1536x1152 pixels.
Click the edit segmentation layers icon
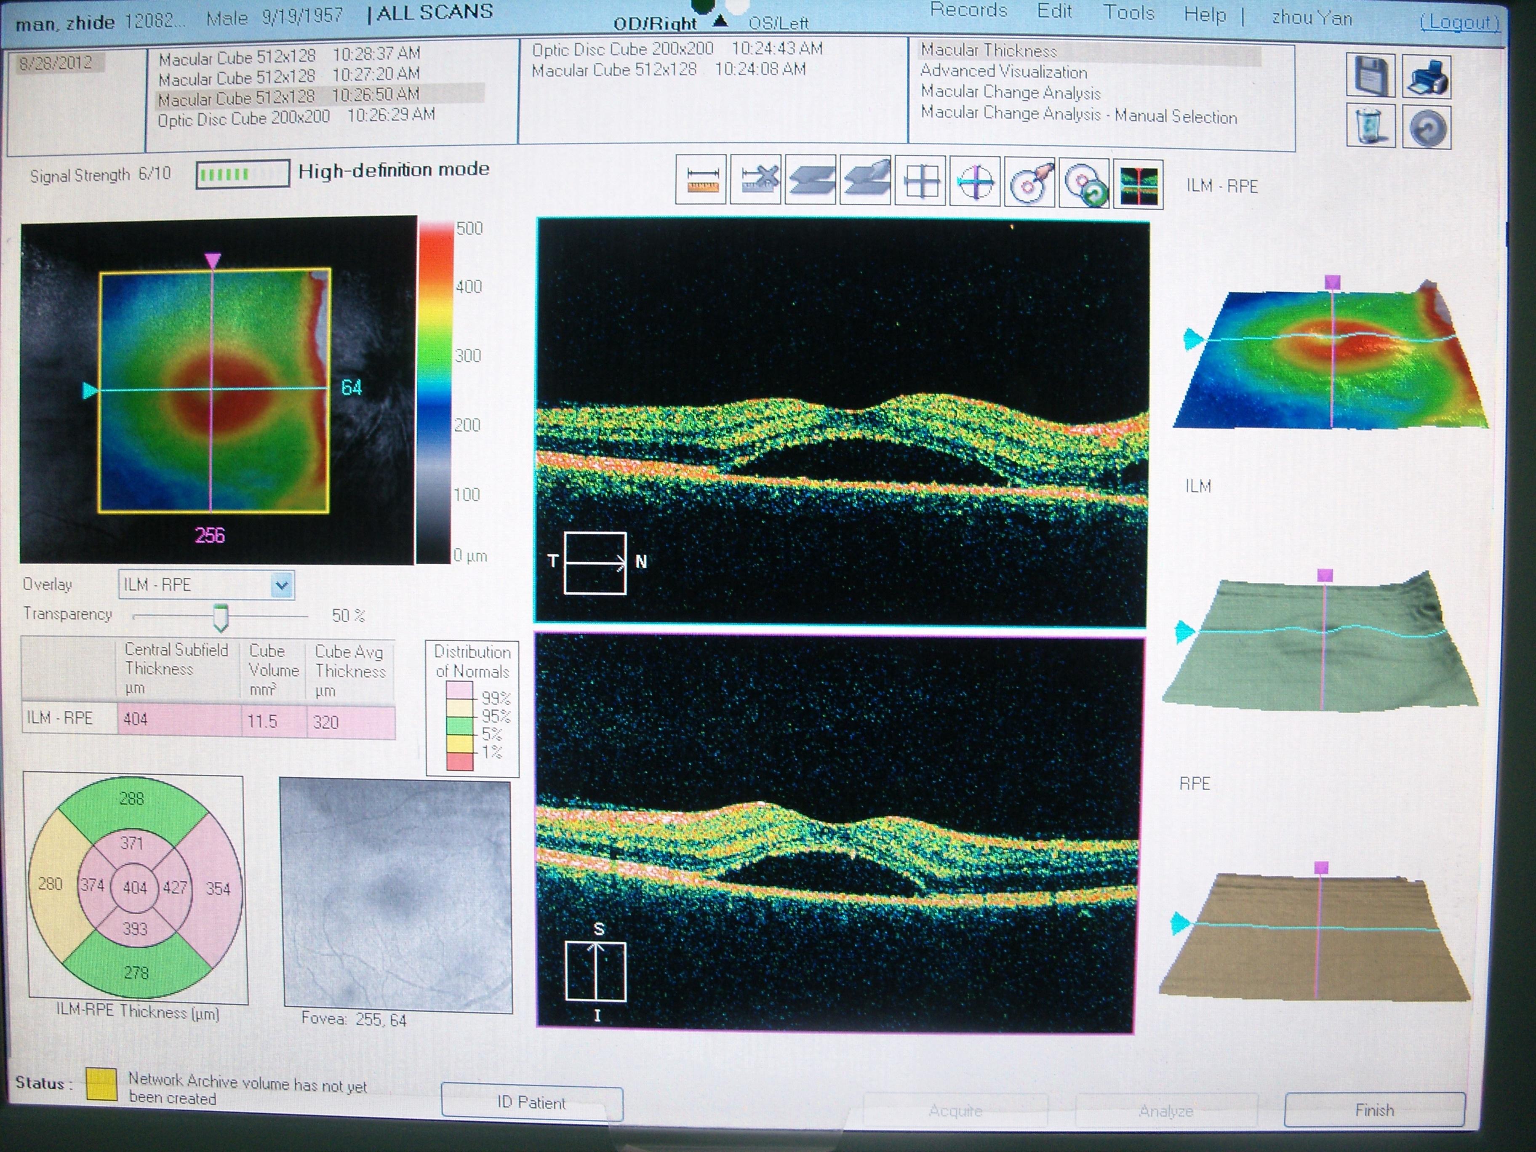(865, 181)
